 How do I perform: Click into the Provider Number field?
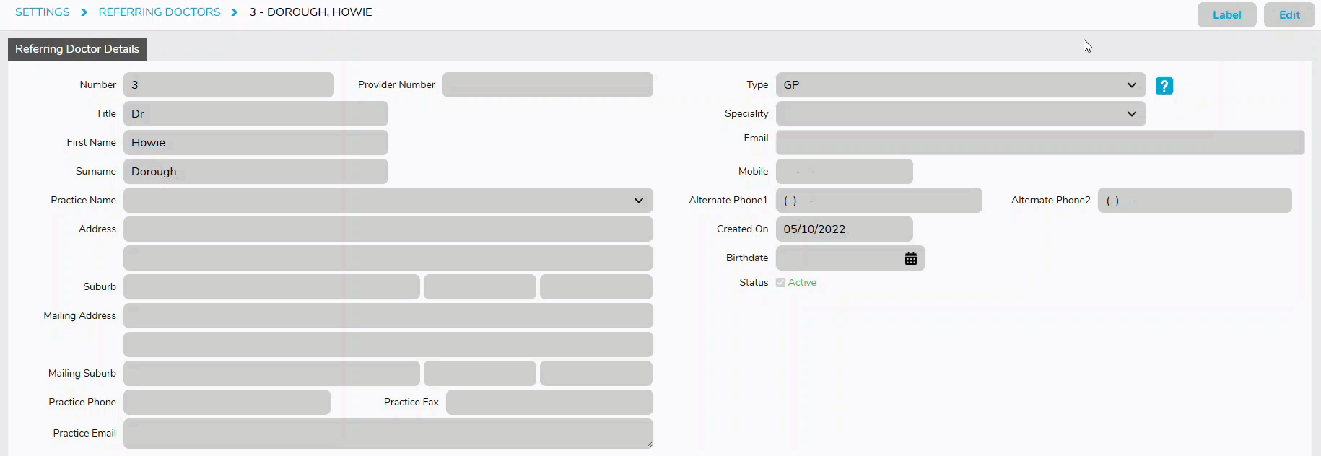[x=547, y=85]
